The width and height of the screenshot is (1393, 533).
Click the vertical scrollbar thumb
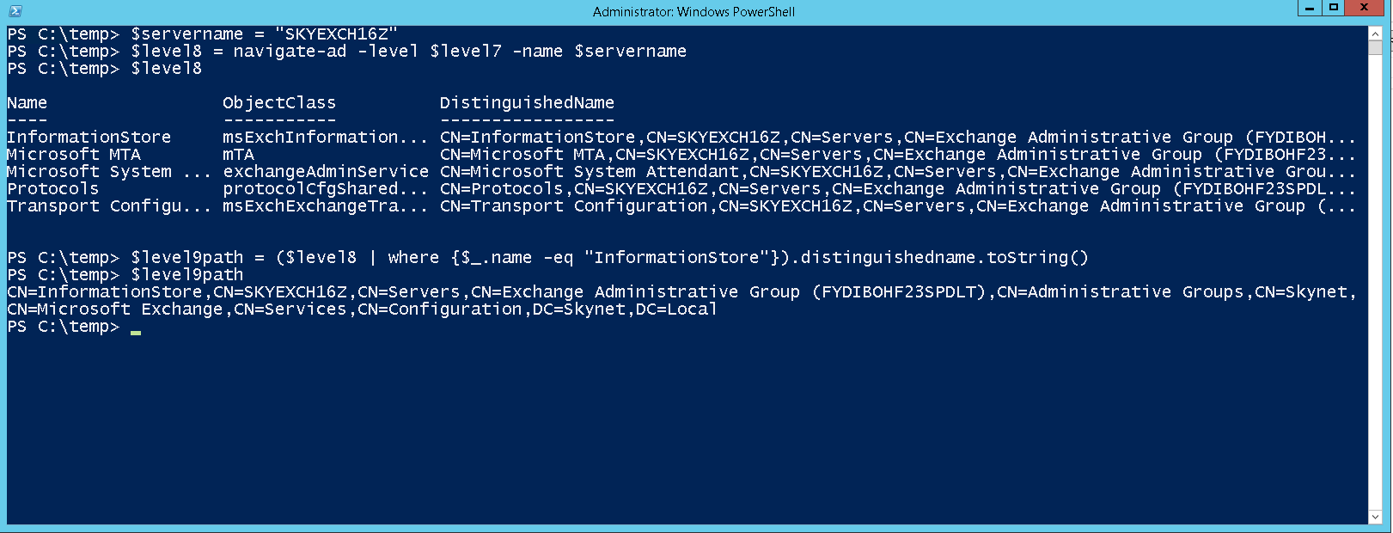pos(1375,47)
